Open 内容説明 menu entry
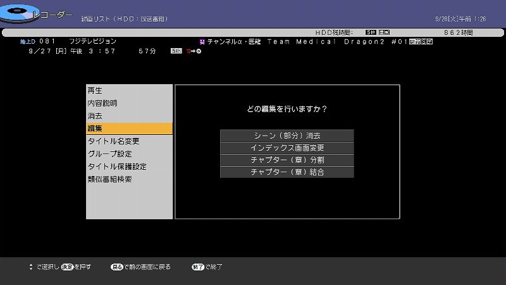The width and height of the screenshot is (506, 285). (129, 103)
